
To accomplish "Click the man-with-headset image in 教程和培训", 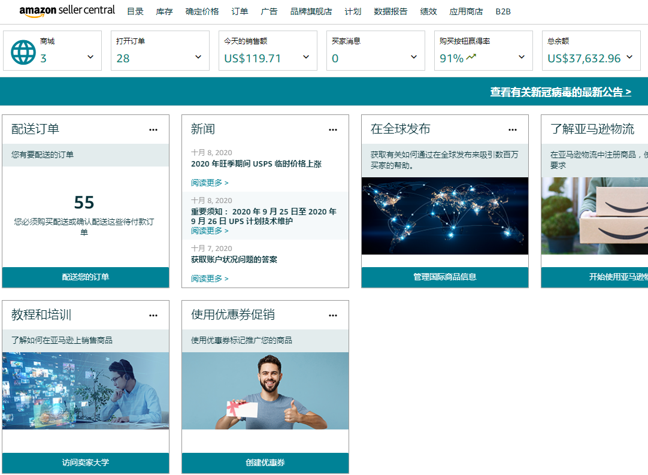I will [x=86, y=391].
